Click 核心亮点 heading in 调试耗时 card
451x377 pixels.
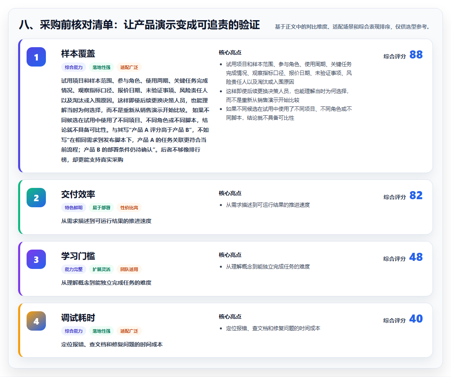click(x=230, y=317)
